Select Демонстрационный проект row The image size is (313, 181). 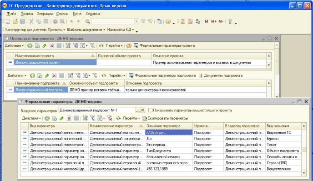136,62
